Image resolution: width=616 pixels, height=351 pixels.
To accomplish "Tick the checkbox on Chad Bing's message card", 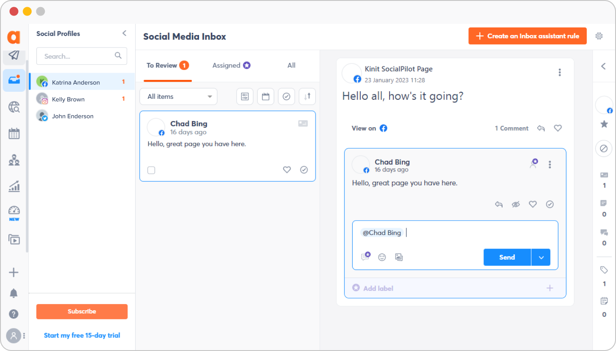I will (151, 170).
